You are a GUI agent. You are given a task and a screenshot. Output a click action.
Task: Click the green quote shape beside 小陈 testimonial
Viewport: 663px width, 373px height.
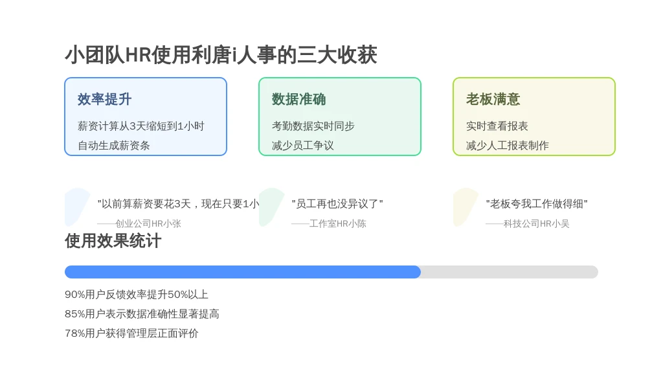(x=271, y=207)
